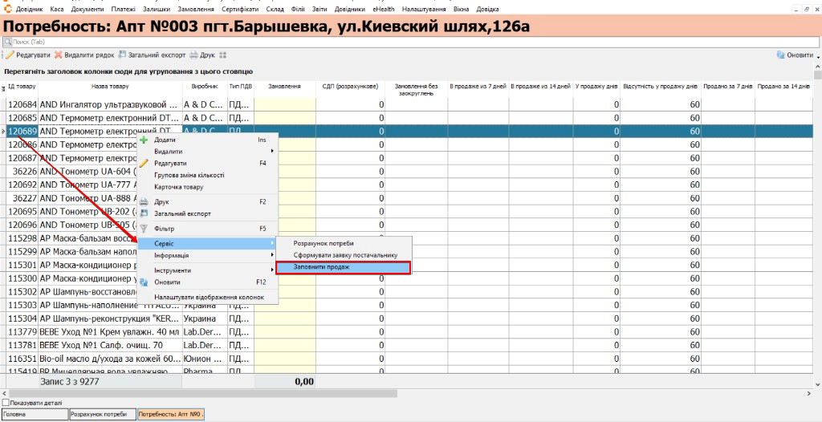
Task: Open the eHealth menu
Action: tap(385, 10)
